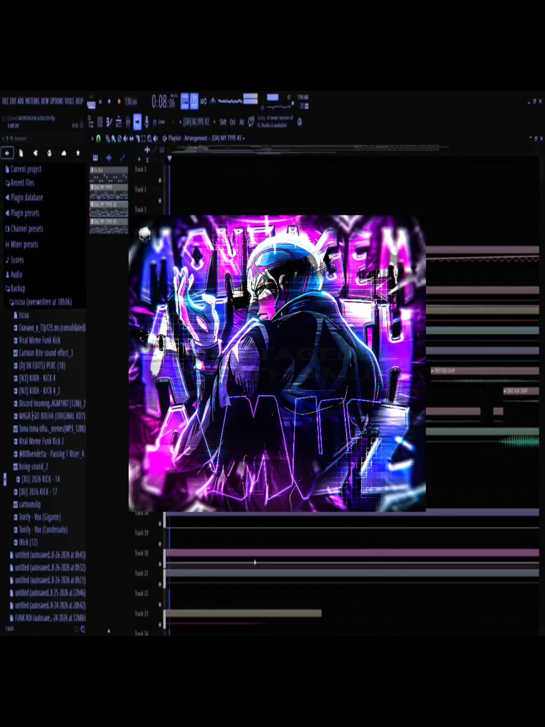The image size is (545, 727).
Task: Expand the Channel presets folder
Action: 24,229
